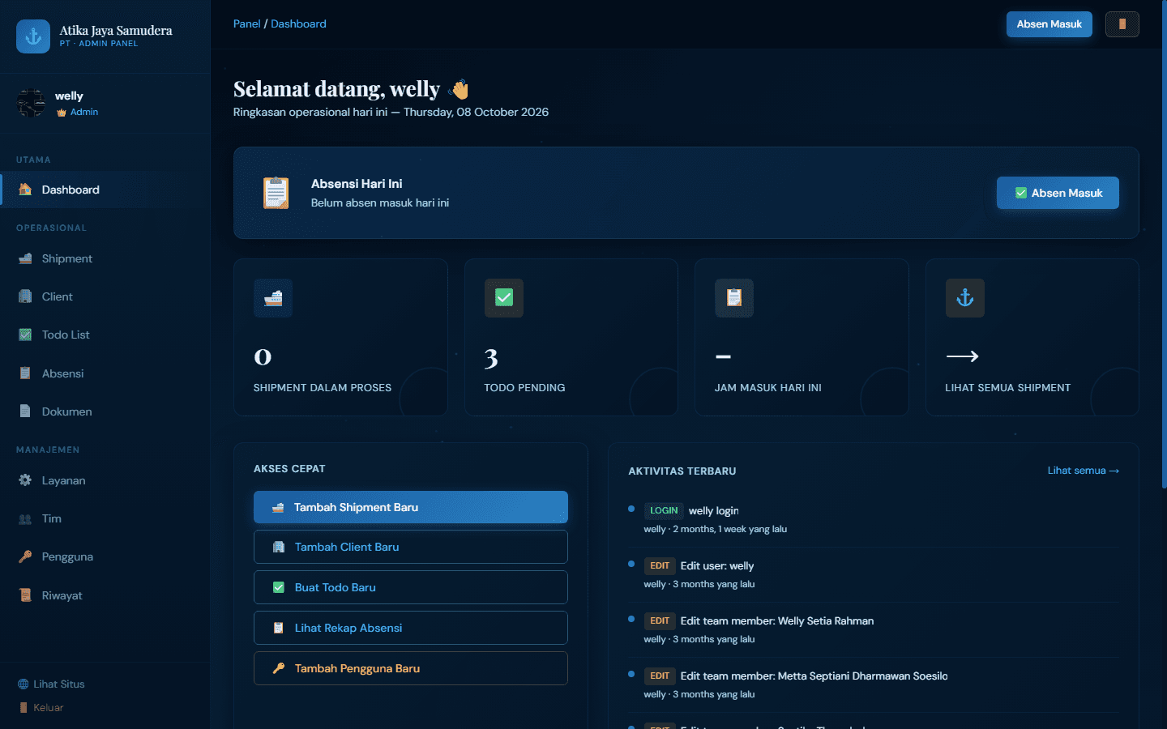Image resolution: width=1167 pixels, height=729 pixels.
Task: Click the anchor logo icon in sidebar header
Action: click(33, 36)
